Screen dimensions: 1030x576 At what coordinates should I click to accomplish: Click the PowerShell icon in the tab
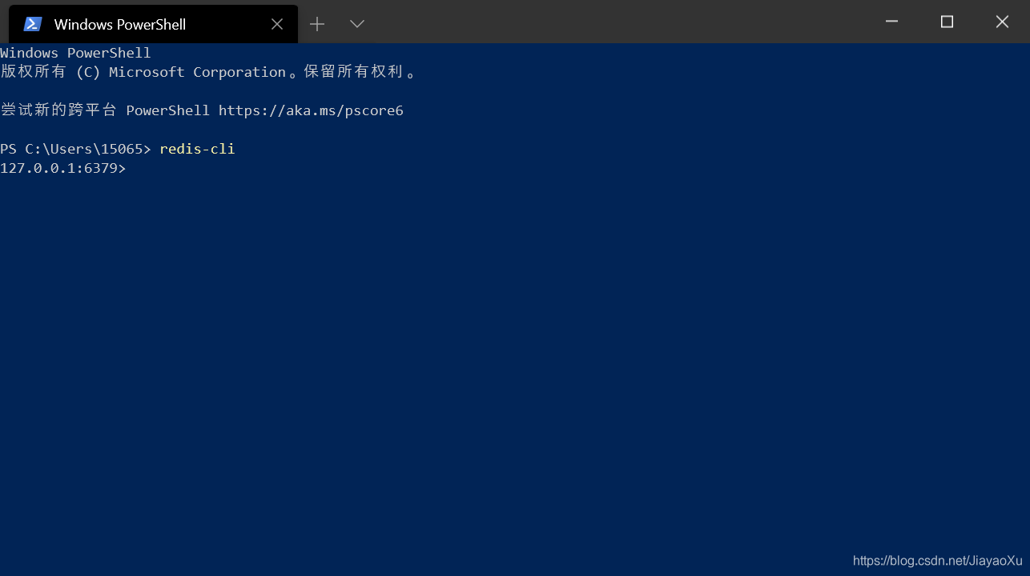[33, 24]
